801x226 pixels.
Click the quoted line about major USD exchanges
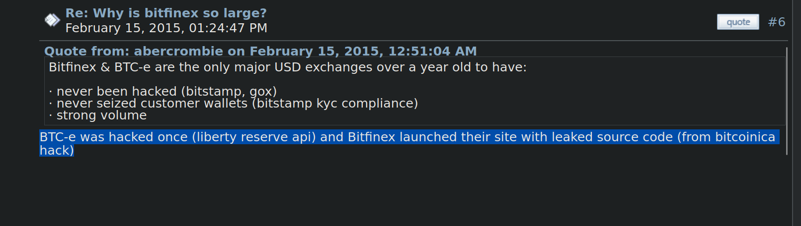point(287,67)
